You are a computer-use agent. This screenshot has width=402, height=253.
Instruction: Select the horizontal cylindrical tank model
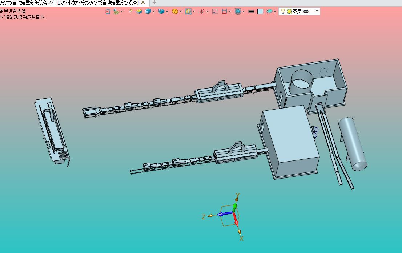coord(353,144)
